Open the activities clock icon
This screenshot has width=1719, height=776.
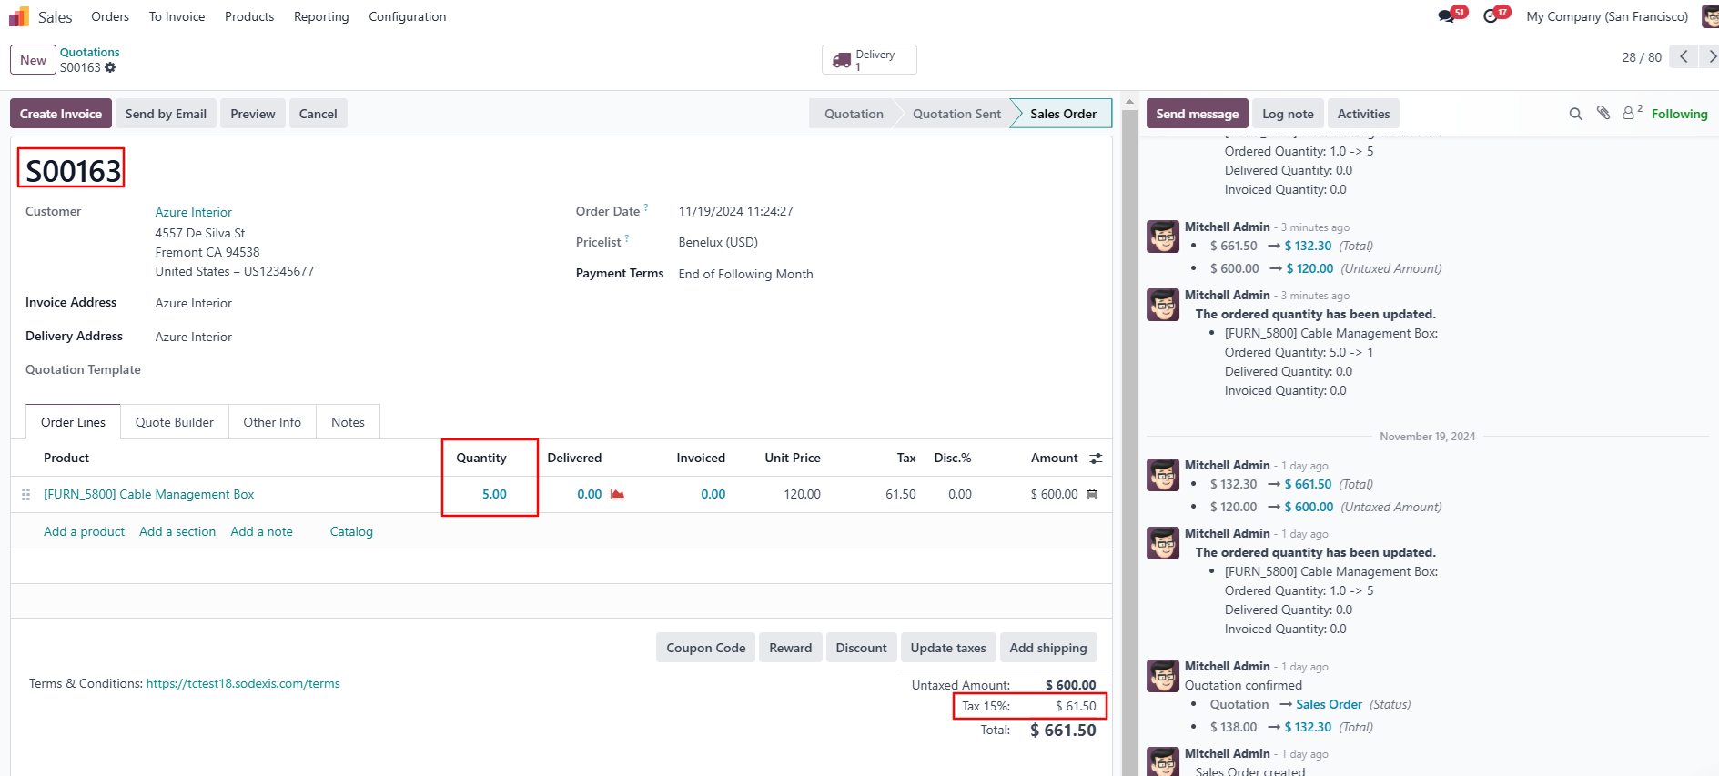pos(1491,16)
